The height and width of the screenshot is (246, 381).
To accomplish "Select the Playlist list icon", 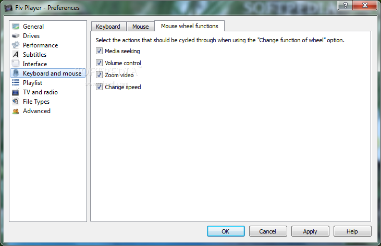I will point(16,83).
